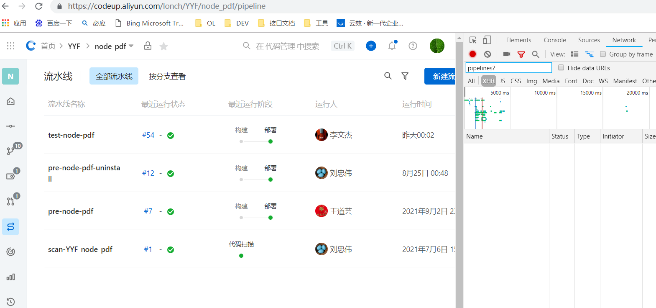Image resolution: width=656 pixels, height=308 pixels.
Task: Click the code search input field
Action: tap(288, 46)
